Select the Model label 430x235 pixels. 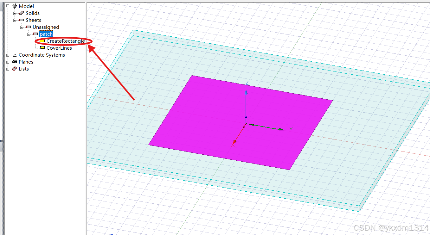pos(26,6)
